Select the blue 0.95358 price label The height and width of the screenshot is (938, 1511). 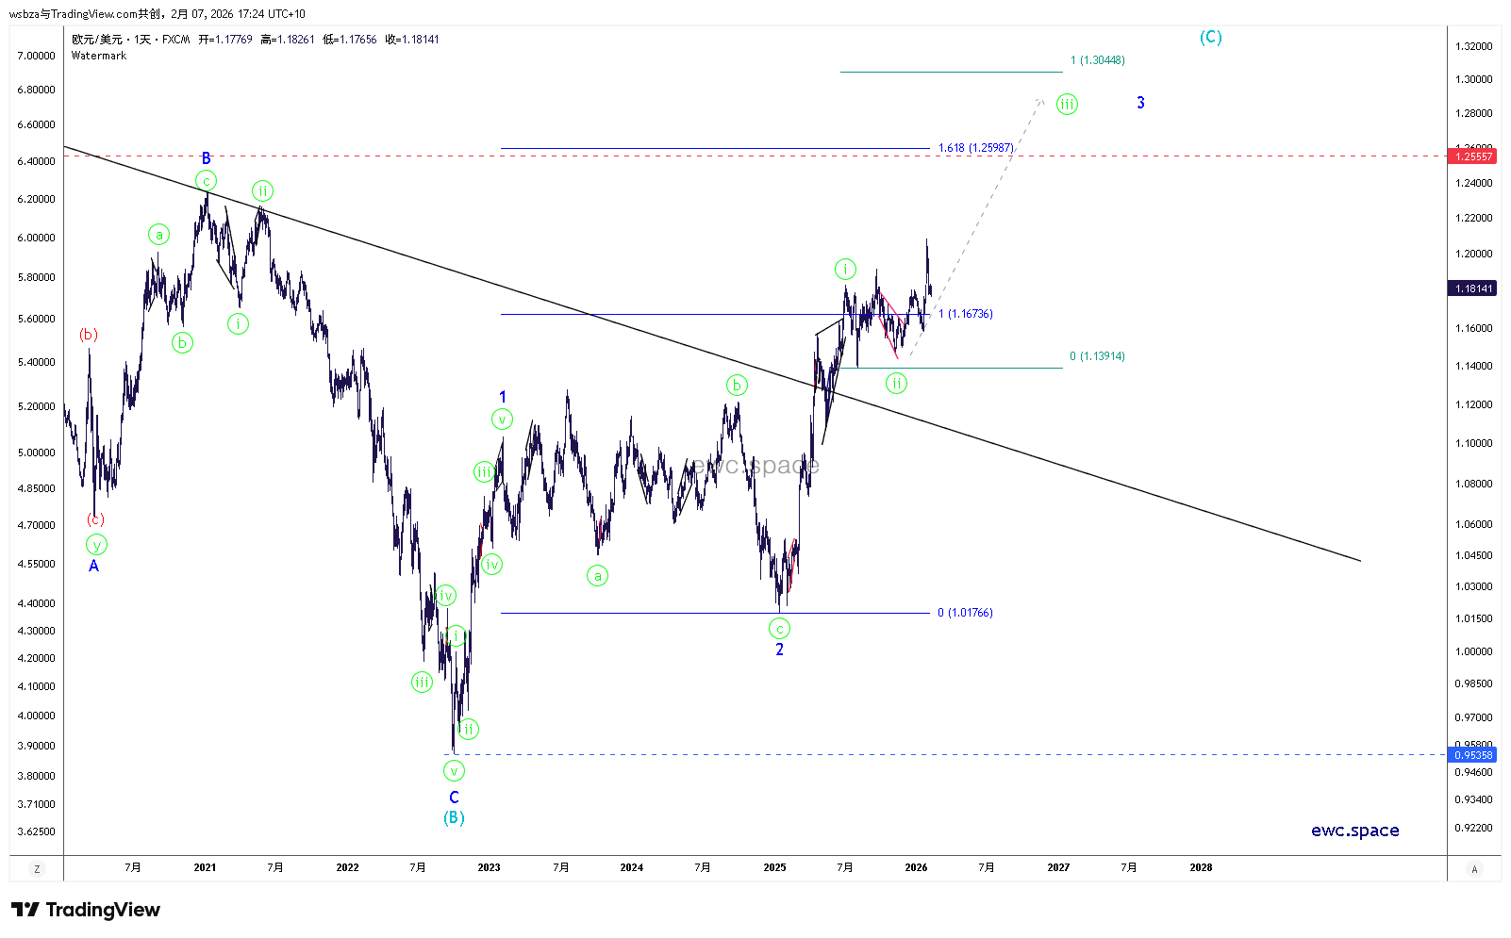tap(1472, 755)
